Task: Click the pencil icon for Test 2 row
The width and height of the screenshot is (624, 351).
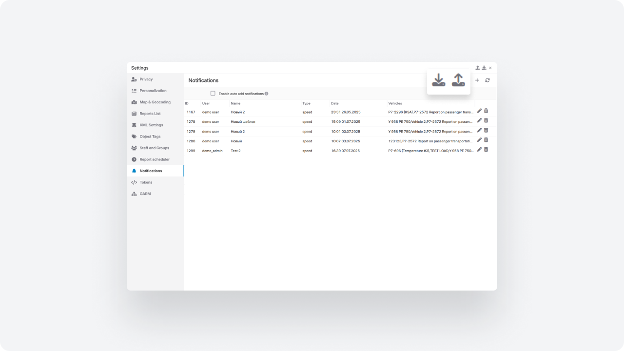Action: click(x=479, y=150)
